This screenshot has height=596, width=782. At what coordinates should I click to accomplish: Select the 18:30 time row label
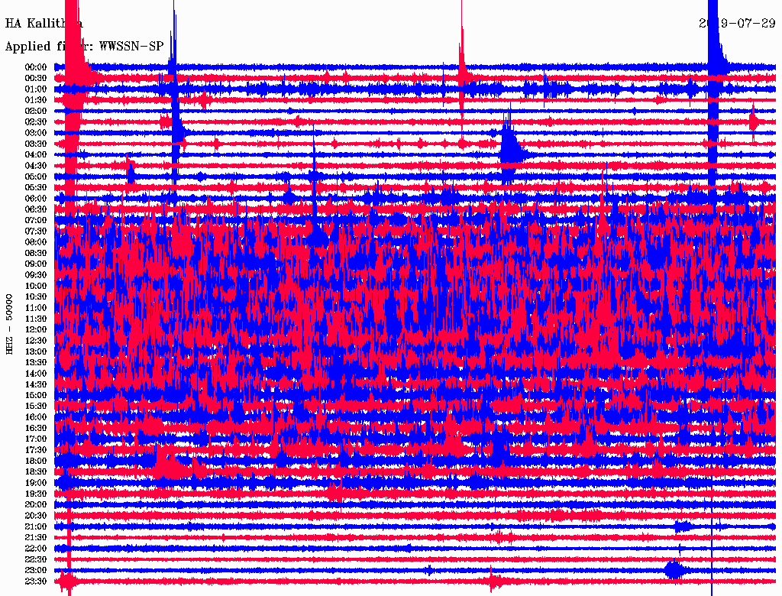(36, 472)
